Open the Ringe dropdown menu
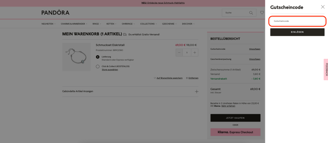The image size is (328, 143). 97,24
